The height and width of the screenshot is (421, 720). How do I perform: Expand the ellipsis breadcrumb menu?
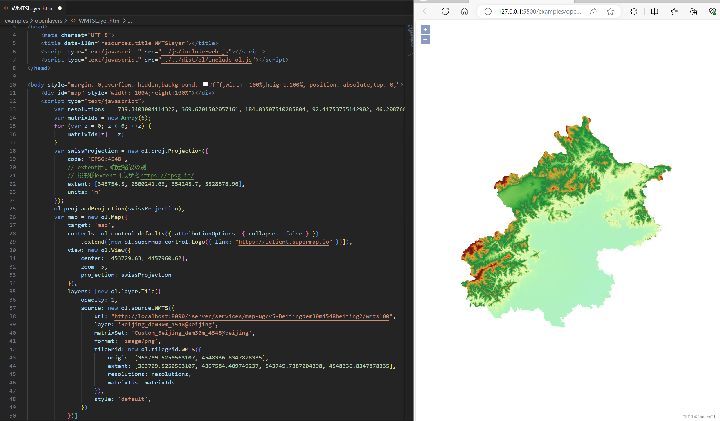130,21
